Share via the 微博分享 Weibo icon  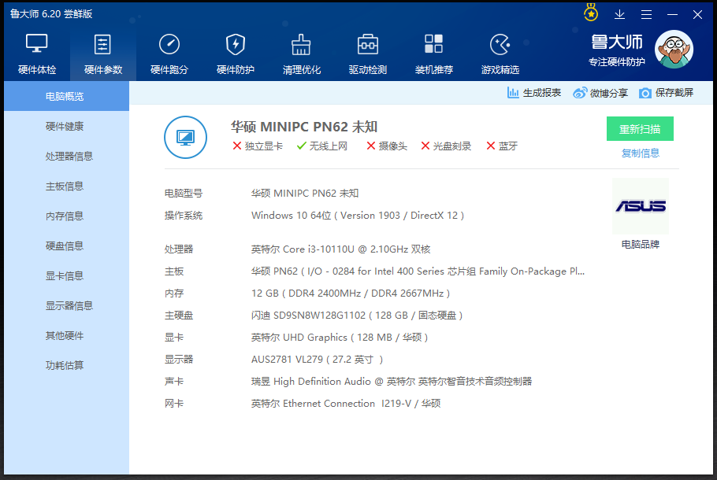(x=580, y=93)
